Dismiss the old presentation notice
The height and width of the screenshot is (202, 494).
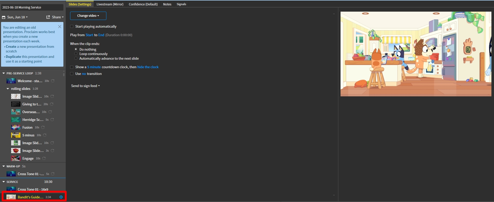click(60, 27)
